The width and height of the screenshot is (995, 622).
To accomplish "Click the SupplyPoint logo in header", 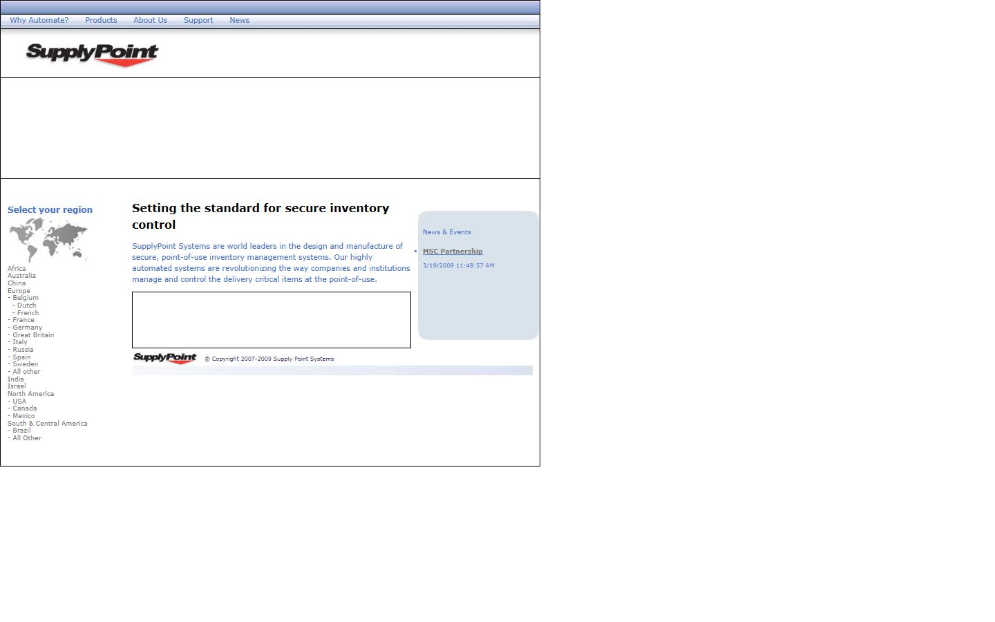I will [x=92, y=55].
